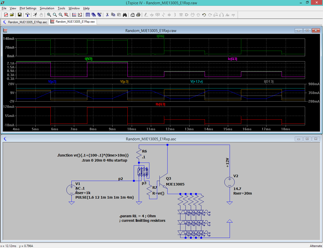Open a file using the folder icon
The width and height of the screenshot is (323, 248).
[x=12, y=15]
